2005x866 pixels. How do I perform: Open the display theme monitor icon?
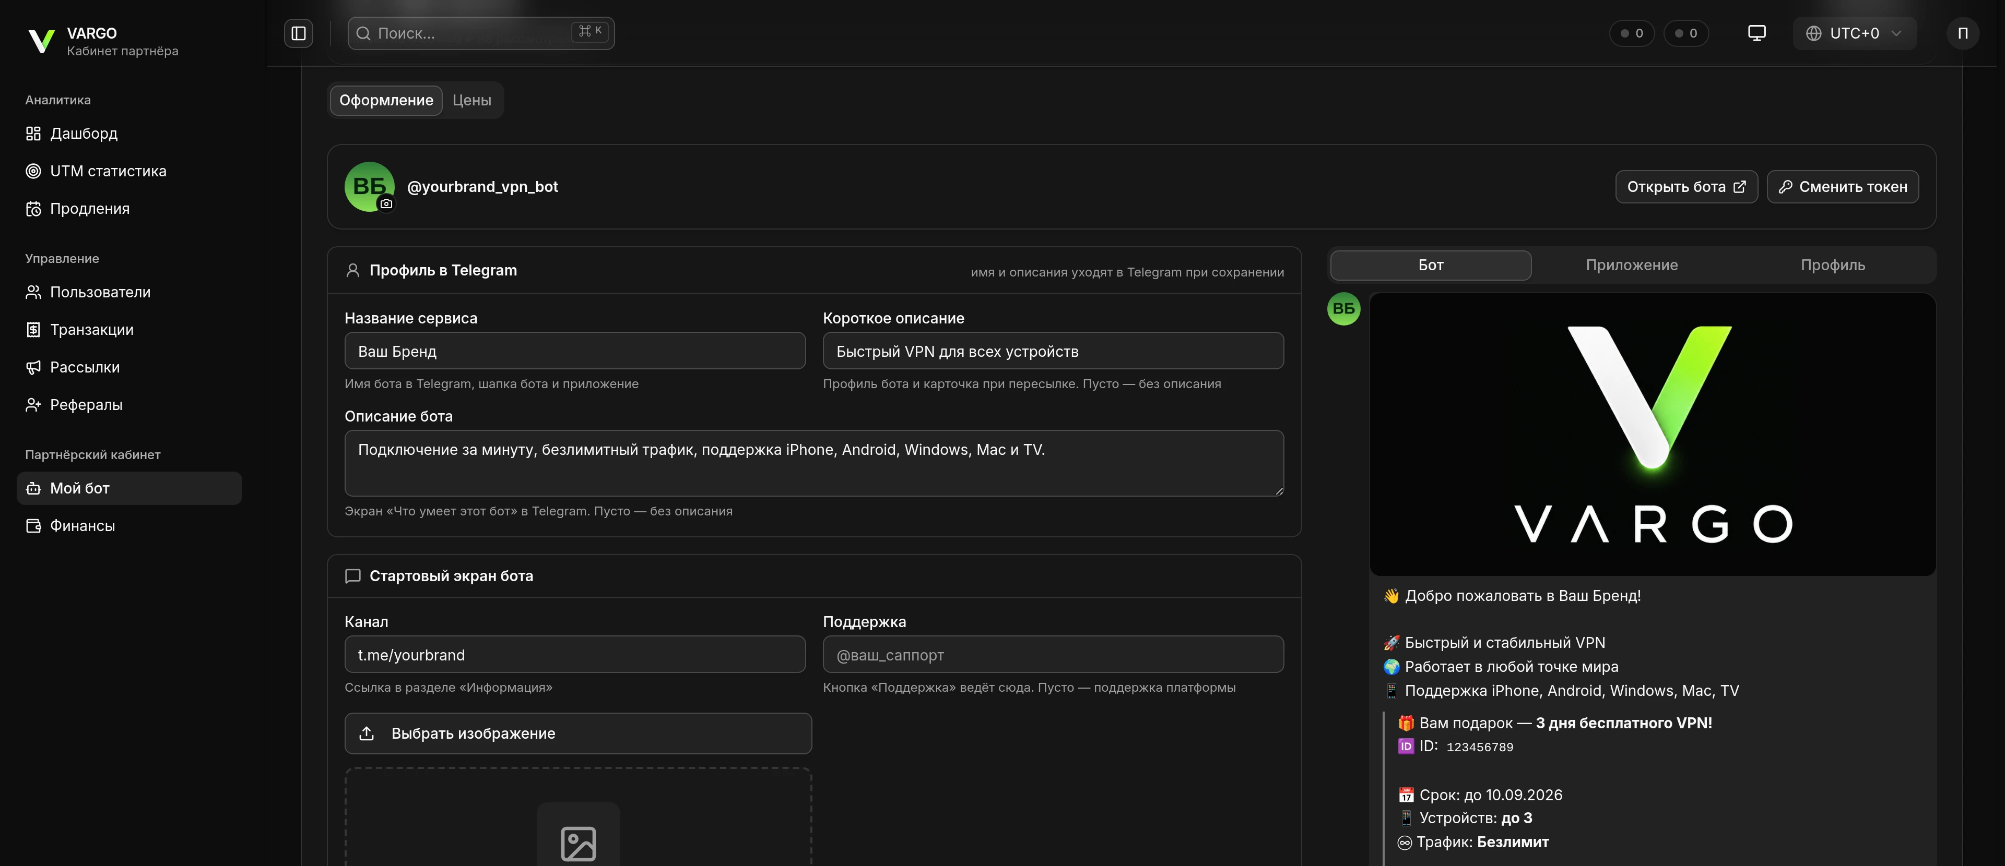click(x=1756, y=33)
